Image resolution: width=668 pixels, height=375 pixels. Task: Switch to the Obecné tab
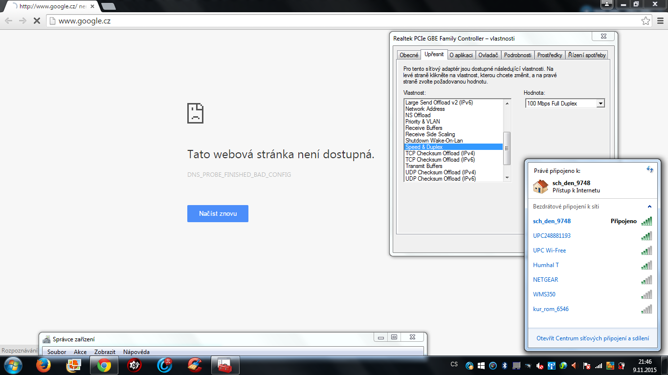[x=409, y=55]
